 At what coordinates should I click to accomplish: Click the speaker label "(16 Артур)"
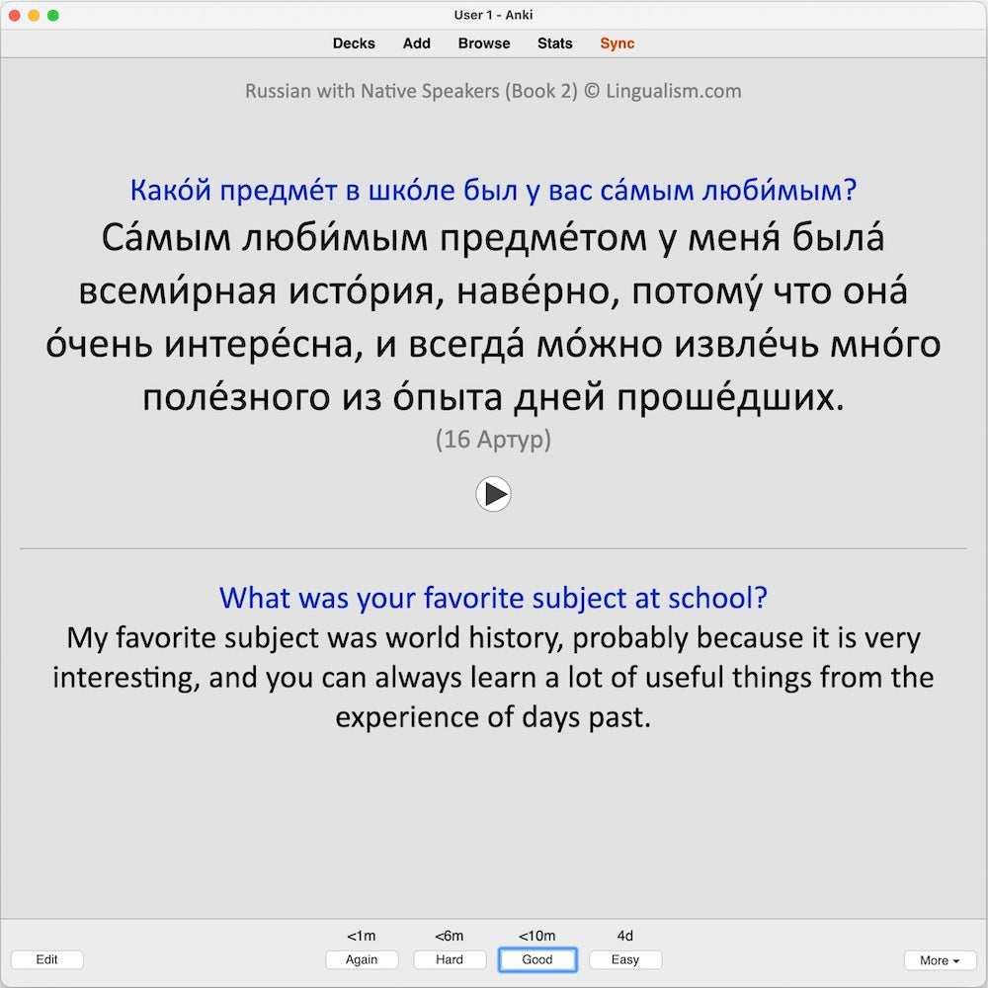[x=493, y=440]
